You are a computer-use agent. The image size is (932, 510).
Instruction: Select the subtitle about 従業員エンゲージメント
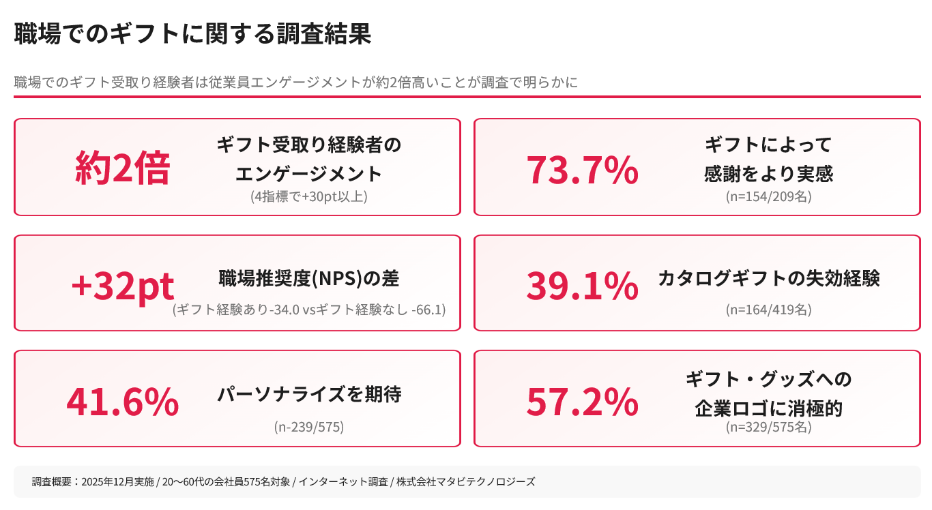pyautogui.click(x=296, y=82)
